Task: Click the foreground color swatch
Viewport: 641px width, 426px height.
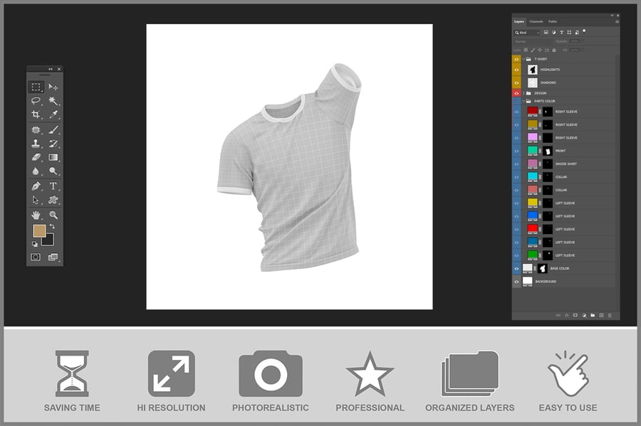Action: tap(39, 231)
